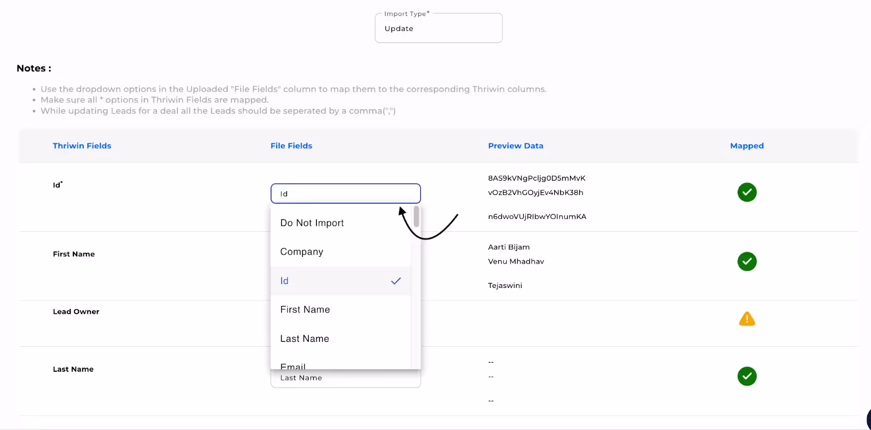Click the Lead Owner field label
The image size is (871, 430).
[x=76, y=311]
